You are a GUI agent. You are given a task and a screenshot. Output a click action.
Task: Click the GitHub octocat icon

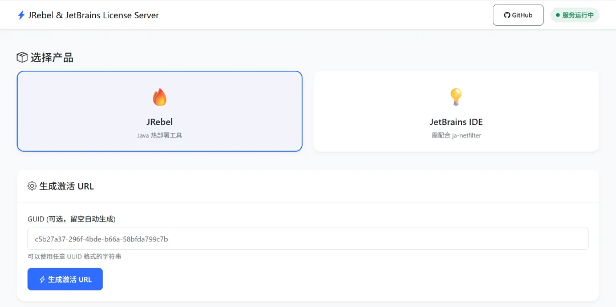tap(506, 15)
